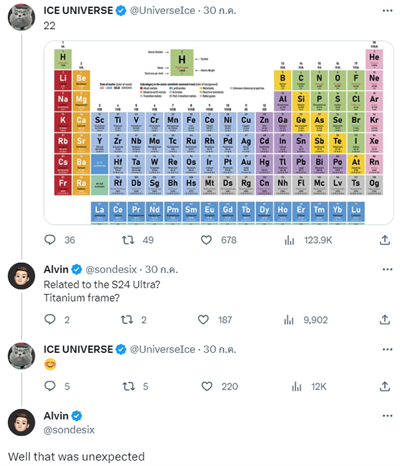The width and height of the screenshot is (400, 466).
Task: Like Alvin's tweet with 187 likes
Action: tap(207, 320)
